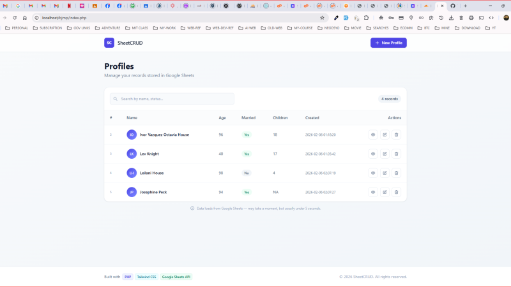Screen dimensions: 511x287
Task: Open a new browser tab
Action: [466, 6]
